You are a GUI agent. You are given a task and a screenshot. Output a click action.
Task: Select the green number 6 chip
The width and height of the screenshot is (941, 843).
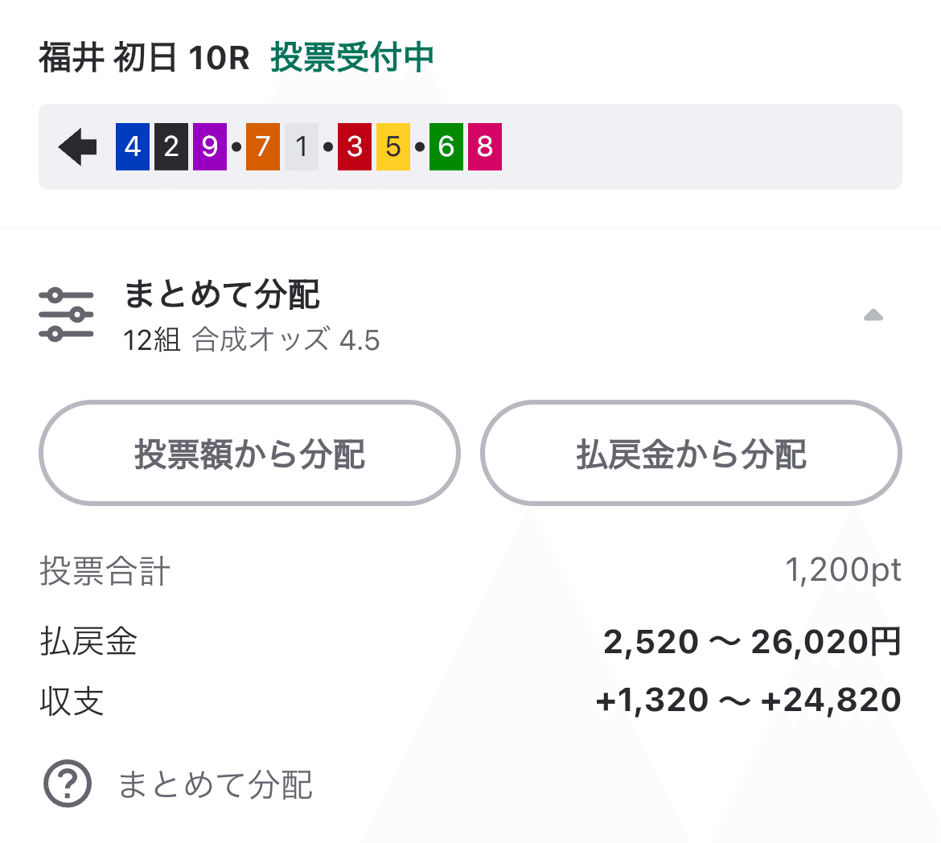pyautogui.click(x=446, y=146)
